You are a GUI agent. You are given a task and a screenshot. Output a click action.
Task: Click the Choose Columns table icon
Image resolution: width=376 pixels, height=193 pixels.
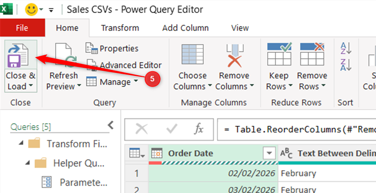pos(193,55)
